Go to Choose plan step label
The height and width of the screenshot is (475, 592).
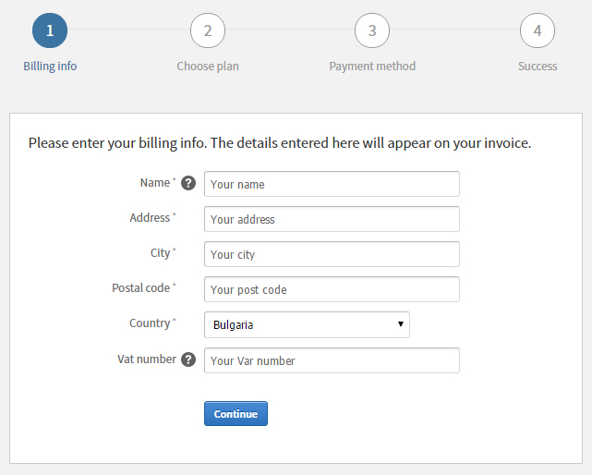pyautogui.click(x=208, y=67)
